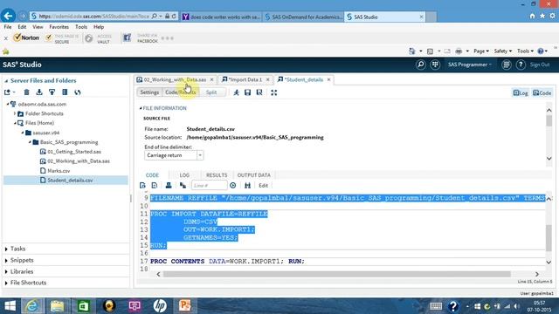Open the SAS Programmer perspective dropdown
The width and height of the screenshot is (559, 314).
(x=470, y=65)
